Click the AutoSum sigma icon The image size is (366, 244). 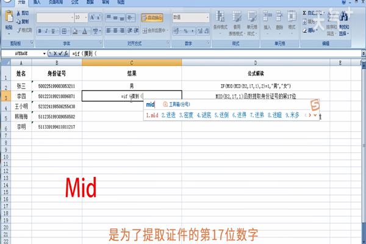tap(304, 13)
